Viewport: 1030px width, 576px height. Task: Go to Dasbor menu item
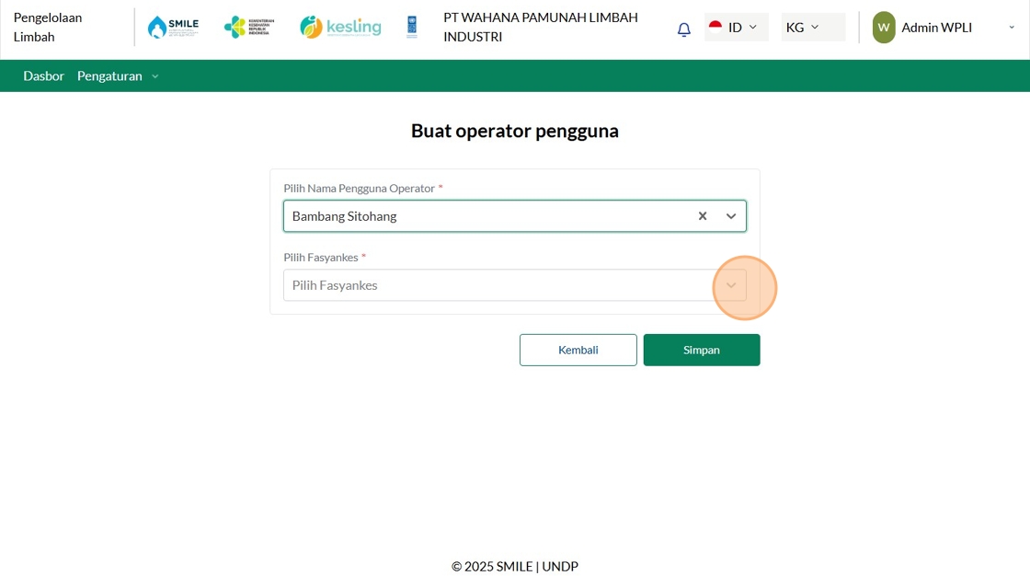tap(43, 75)
